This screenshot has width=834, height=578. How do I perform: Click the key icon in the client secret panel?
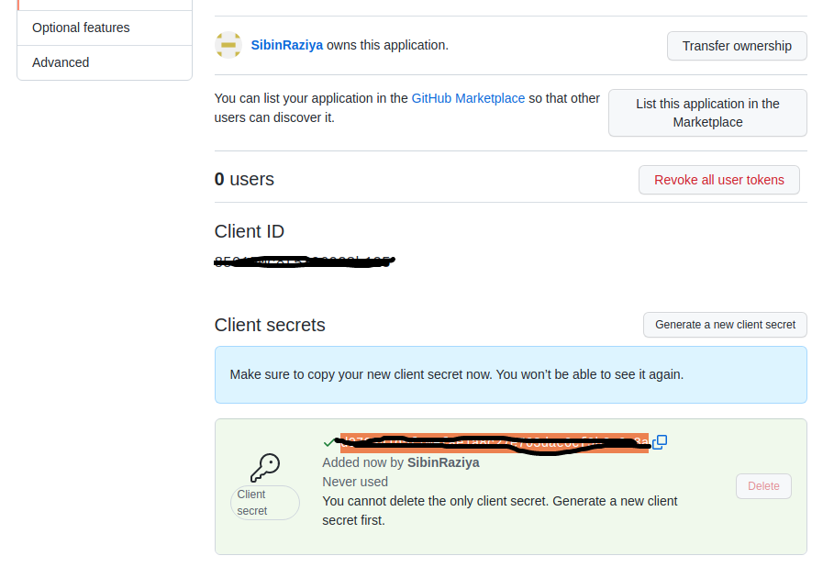(x=265, y=468)
